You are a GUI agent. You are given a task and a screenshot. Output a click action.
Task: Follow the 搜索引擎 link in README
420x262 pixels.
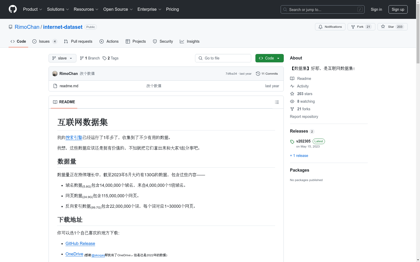click(x=74, y=138)
